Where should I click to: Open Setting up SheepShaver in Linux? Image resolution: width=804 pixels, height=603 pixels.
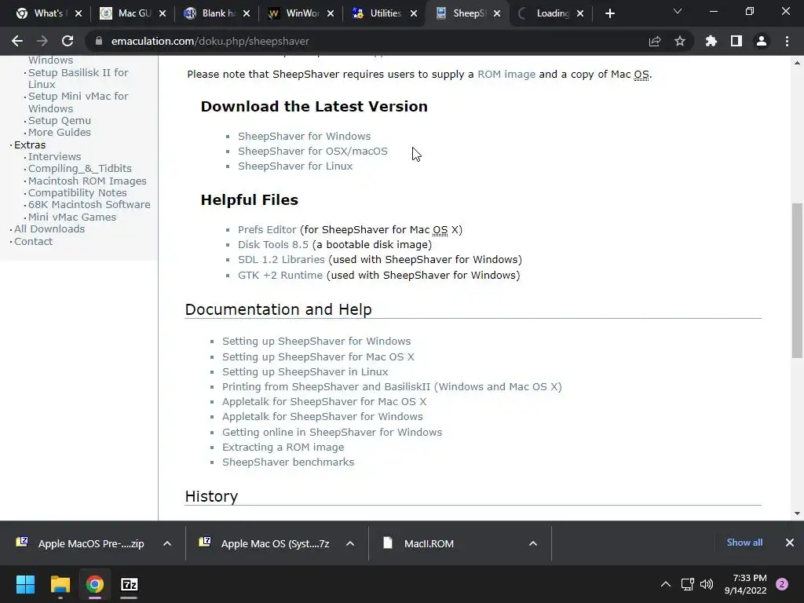click(305, 371)
